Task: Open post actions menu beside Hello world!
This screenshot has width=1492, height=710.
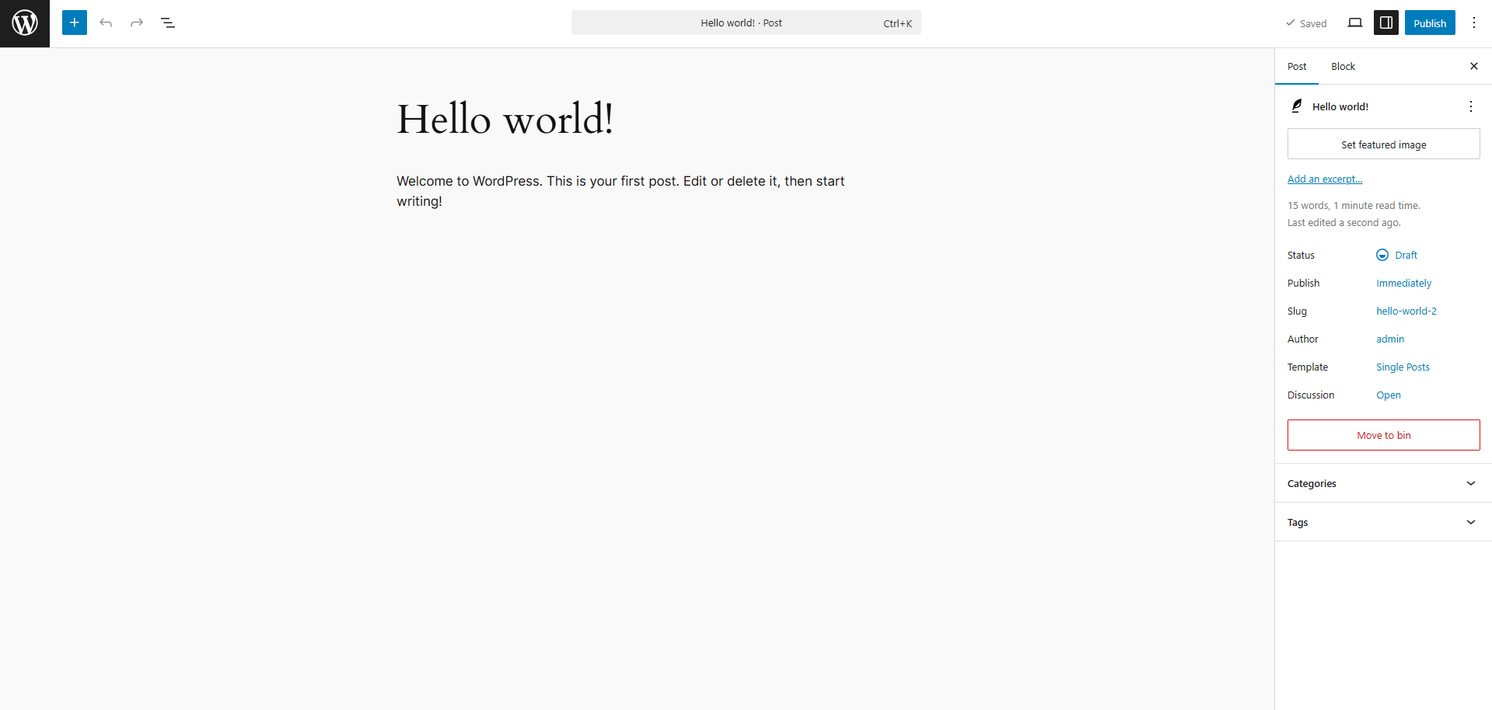Action: coord(1471,106)
